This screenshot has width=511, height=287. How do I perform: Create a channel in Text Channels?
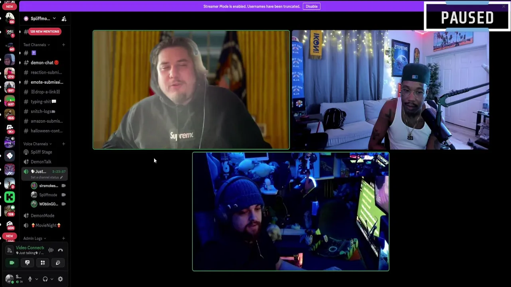click(x=63, y=45)
